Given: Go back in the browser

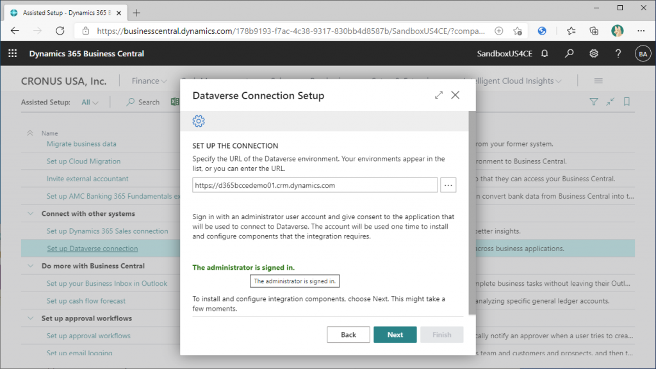Looking at the screenshot, I should point(15,31).
